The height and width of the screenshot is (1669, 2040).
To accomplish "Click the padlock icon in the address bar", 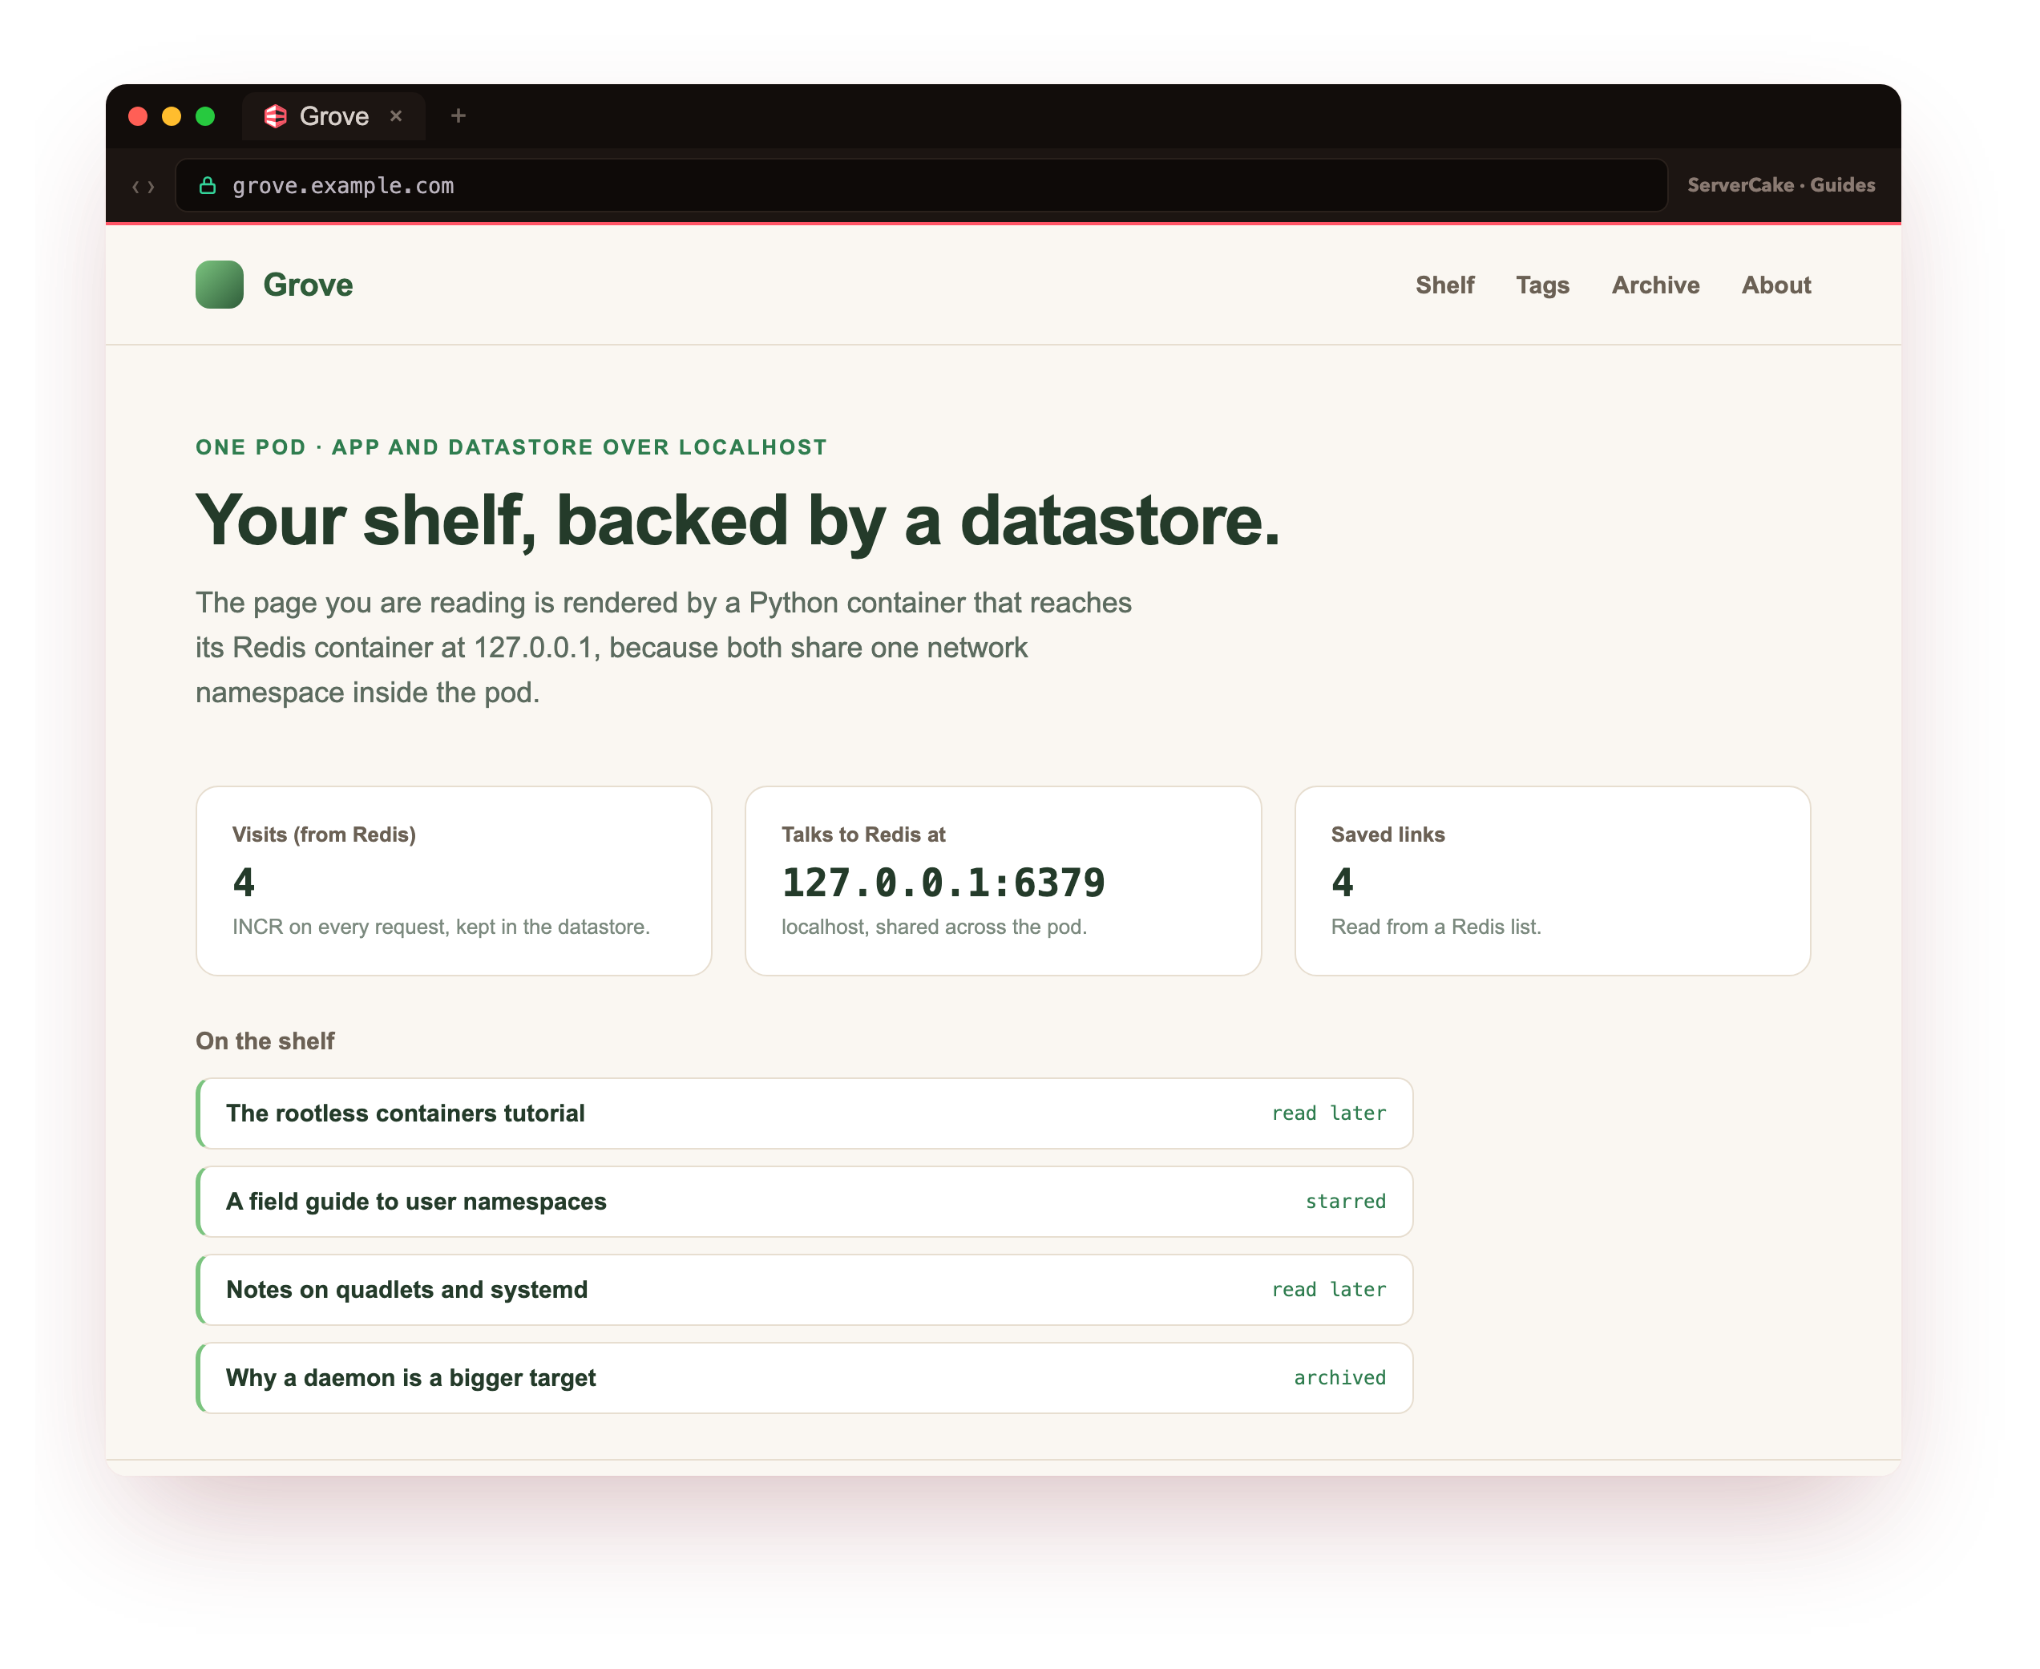I will click(x=207, y=185).
